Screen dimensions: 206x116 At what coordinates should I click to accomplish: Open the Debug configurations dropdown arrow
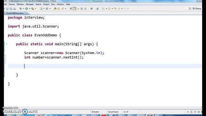23,9
